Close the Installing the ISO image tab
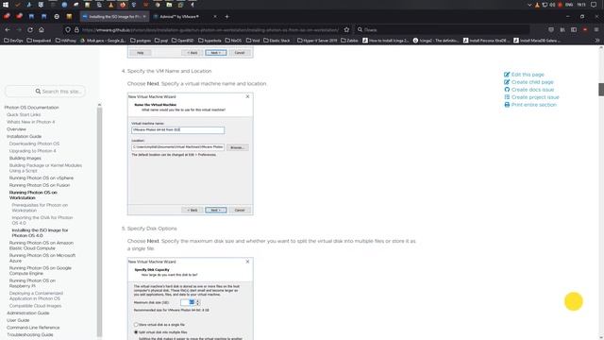The image size is (604, 340). 144,17
